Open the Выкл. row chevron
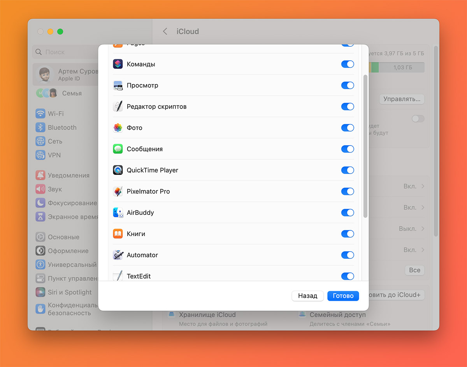The height and width of the screenshot is (367, 467). click(x=423, y=229)
